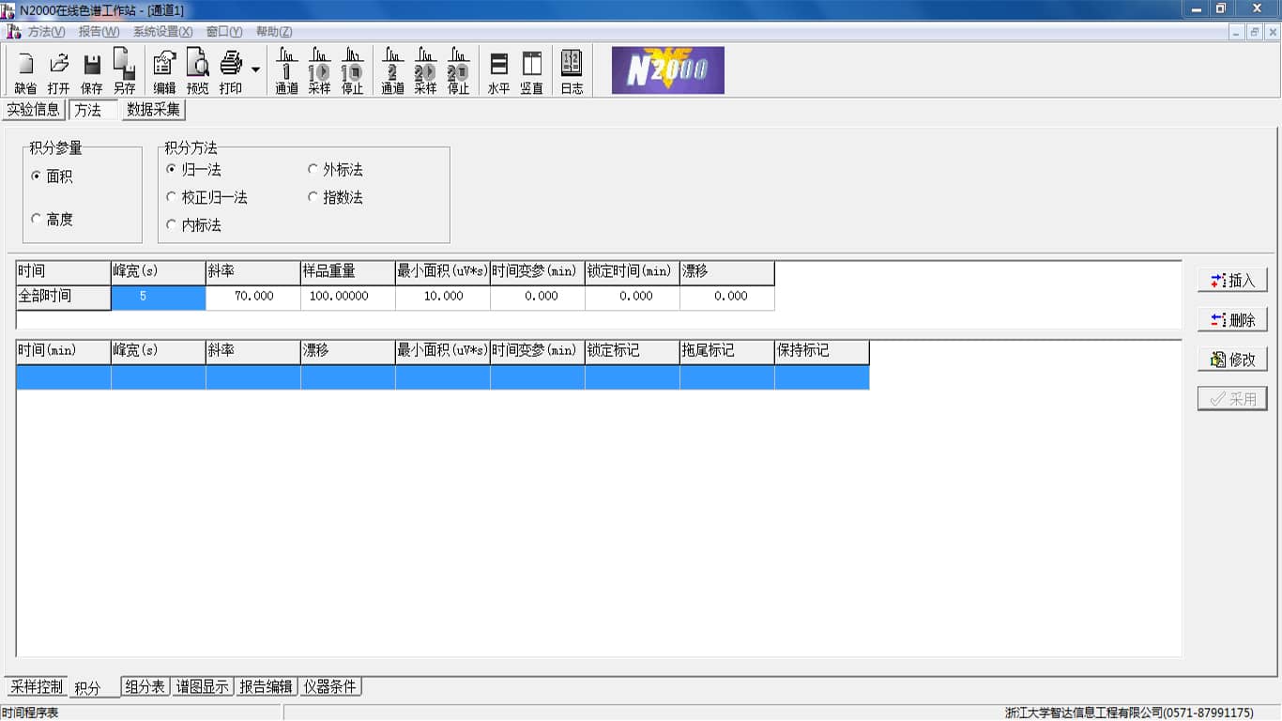The image size is (1282, 721).
Task: Switch to the 数据采集 tab
Action: coord(154,110)
